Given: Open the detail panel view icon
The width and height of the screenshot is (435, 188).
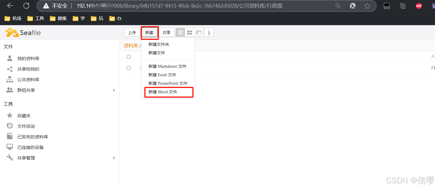Looking at the screenshot, I should [198, 32].
